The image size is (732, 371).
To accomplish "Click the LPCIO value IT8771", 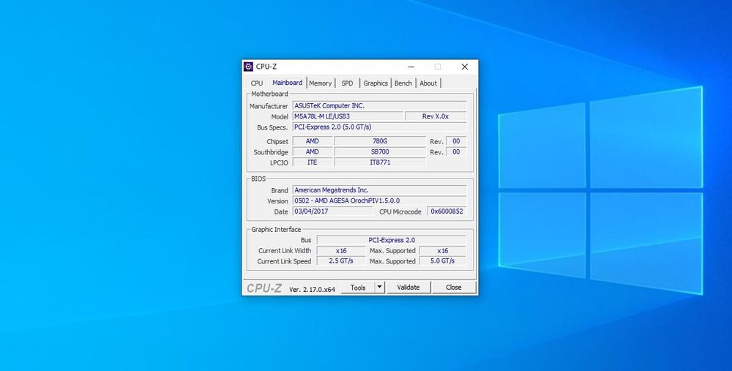I will pos(380,162).
